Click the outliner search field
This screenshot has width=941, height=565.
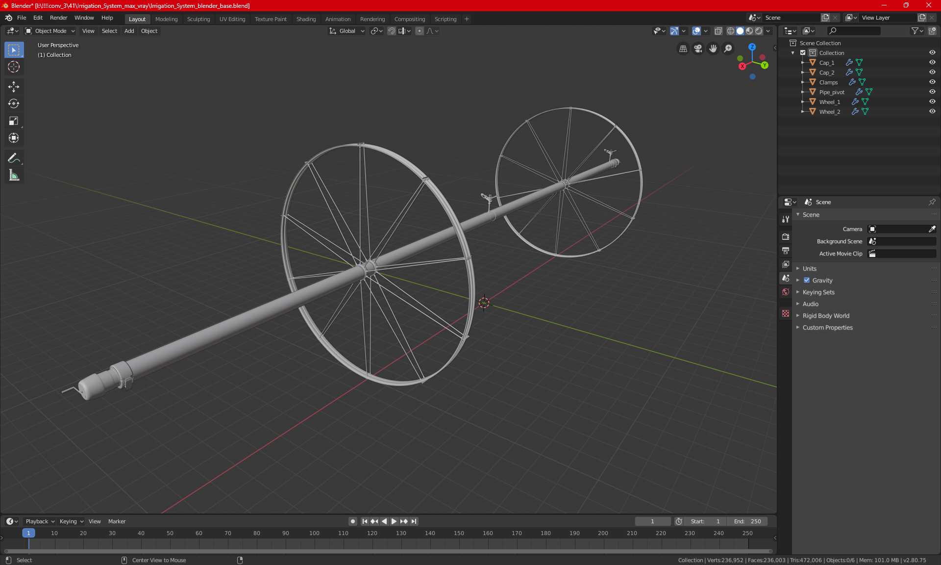tap(854, 31)
